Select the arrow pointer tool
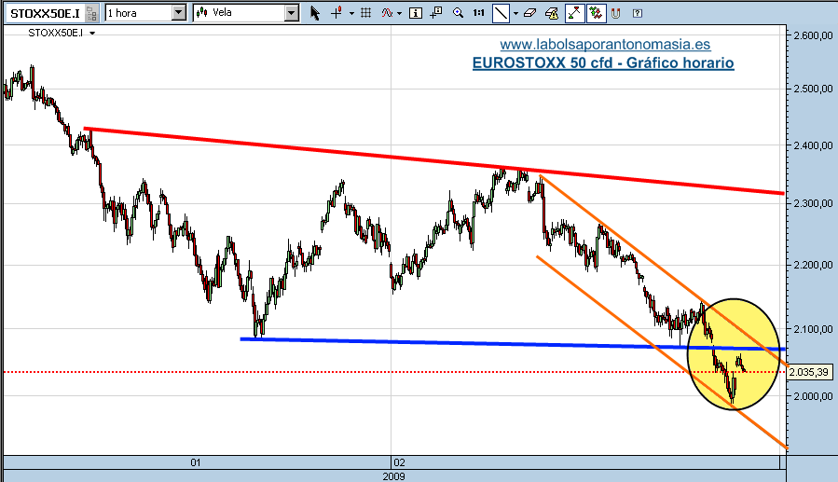Screen dimensions: 838x482 point(315,13)
